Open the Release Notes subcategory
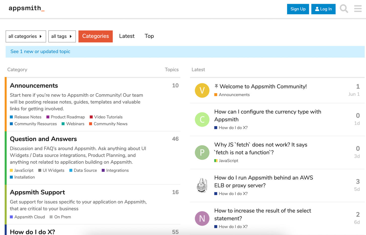 click(28, 117)
